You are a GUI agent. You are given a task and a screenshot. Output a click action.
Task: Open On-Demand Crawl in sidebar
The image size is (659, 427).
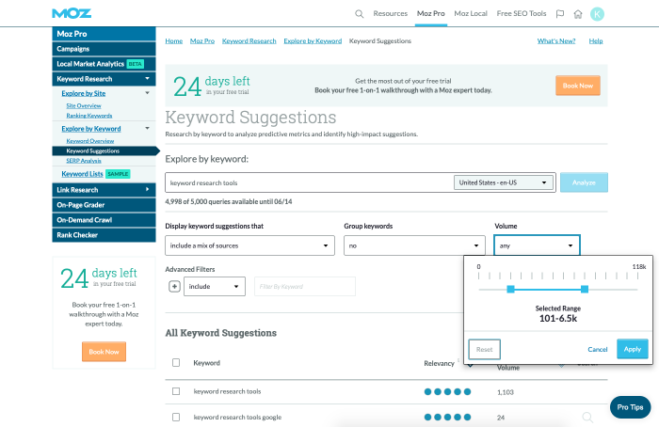[x=104, y=220]
